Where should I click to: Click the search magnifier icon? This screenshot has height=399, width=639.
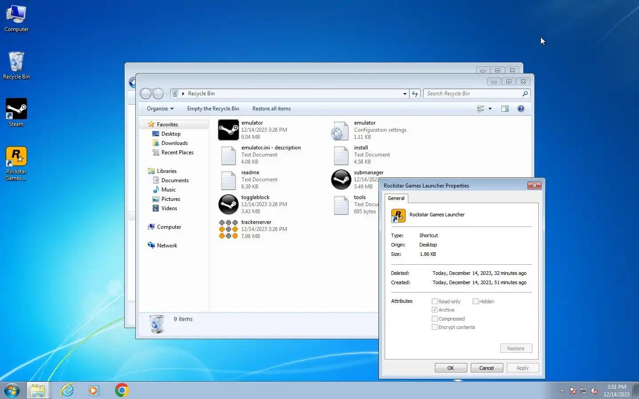pyautogui.click(x=525, y=94)
